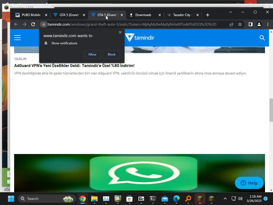Close the PUBG Mobile tab
This screenshot has width=273, height=205.
tap(46, 15)
